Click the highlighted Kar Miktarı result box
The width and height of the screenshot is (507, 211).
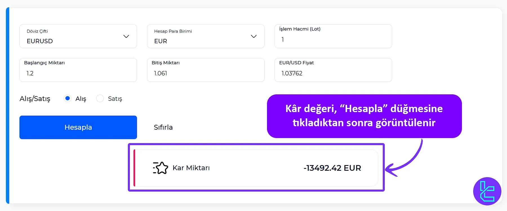click(x=256, y=168)
